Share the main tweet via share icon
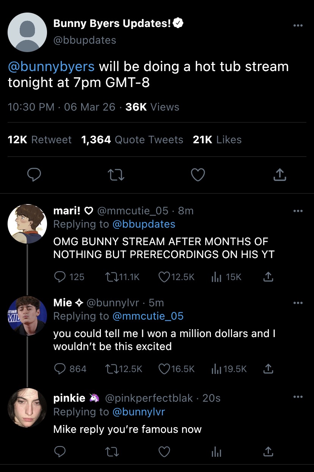314x472 pixels. (x=279, y=175)
